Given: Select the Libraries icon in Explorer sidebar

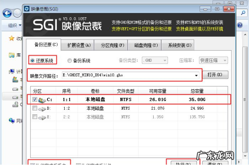Looking at the screenshot, I should click(12, 55).
